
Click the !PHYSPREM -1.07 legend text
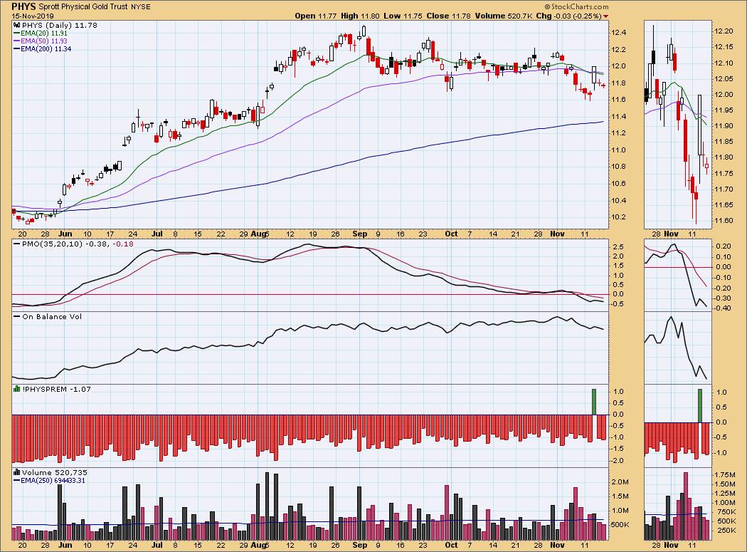(x=56, y=390)
